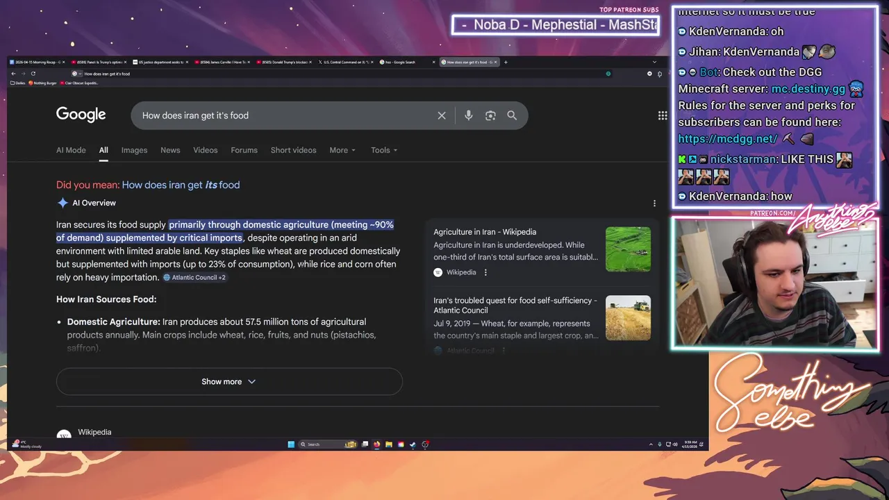889x500 pixels.
Task: Reload the current browser page
Action: [33, 74]
